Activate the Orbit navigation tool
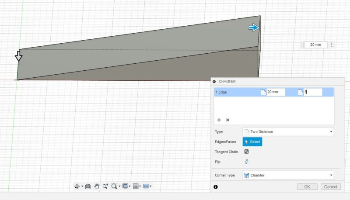Image resolution: width=350 pixels, height=200 pixels. pos(77,186)
